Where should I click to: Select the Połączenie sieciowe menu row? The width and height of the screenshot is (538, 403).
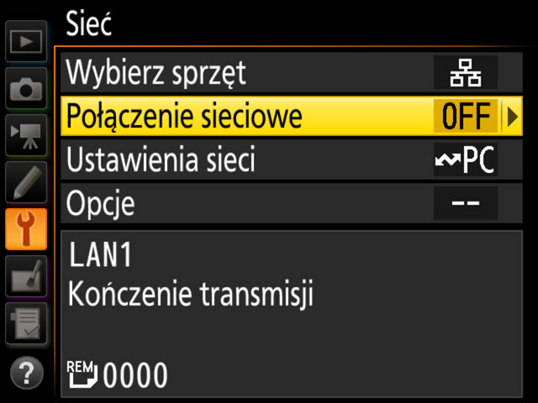[292, 116]
